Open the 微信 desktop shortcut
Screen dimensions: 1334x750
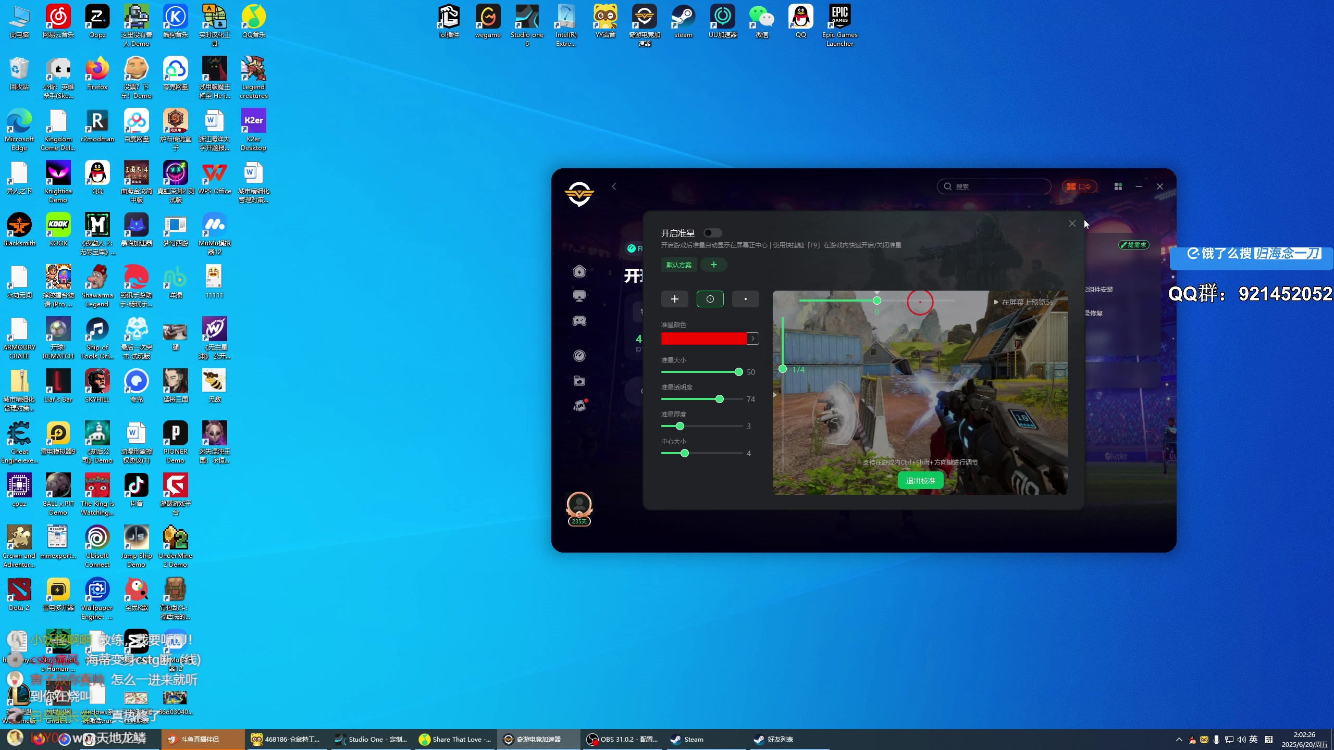pyautogui.click(x=761, y=22)
